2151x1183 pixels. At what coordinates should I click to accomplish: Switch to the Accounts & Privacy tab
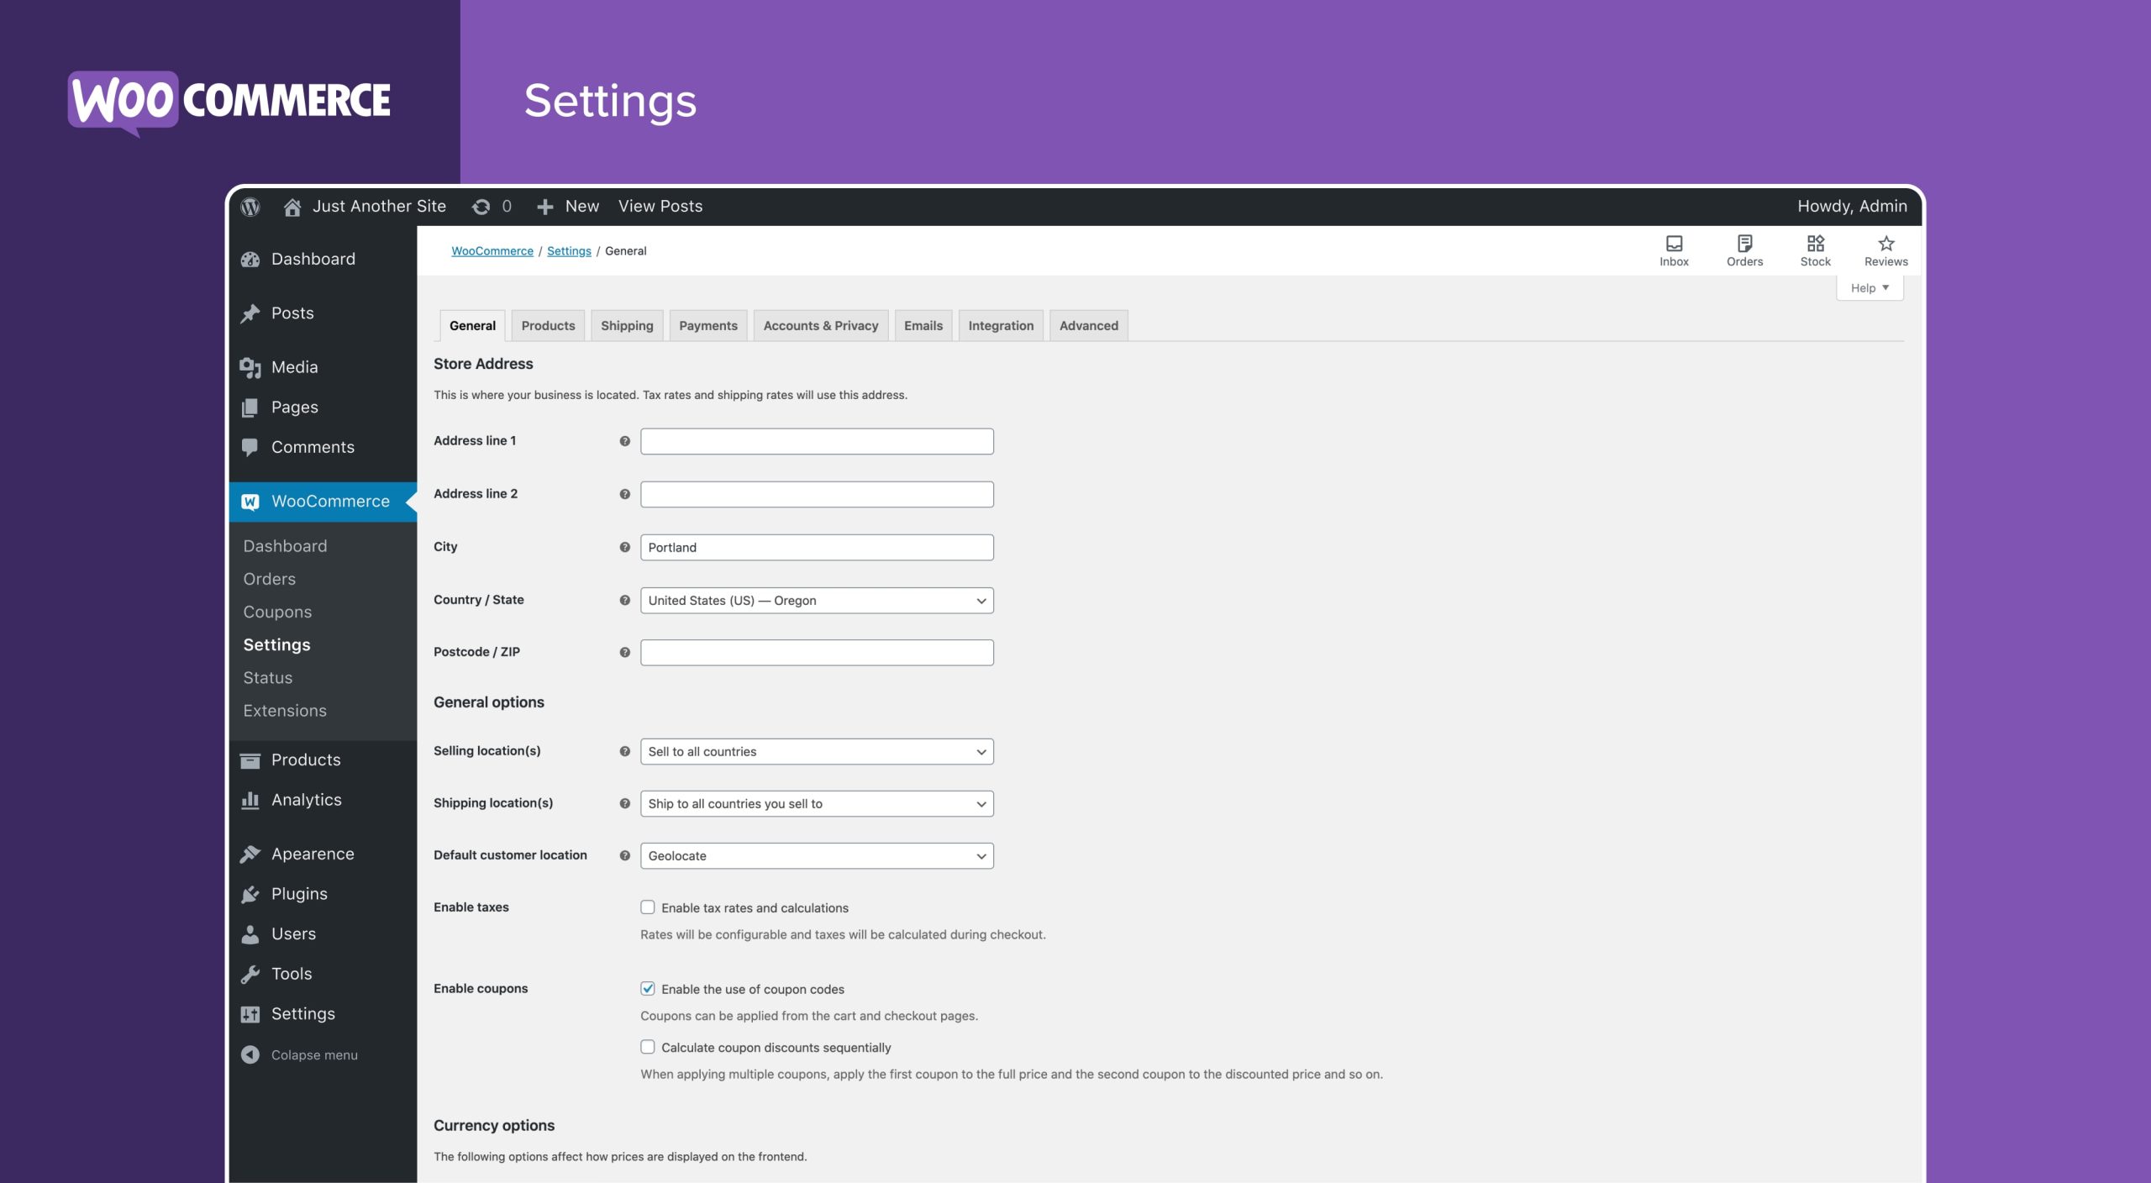point(820,325)
